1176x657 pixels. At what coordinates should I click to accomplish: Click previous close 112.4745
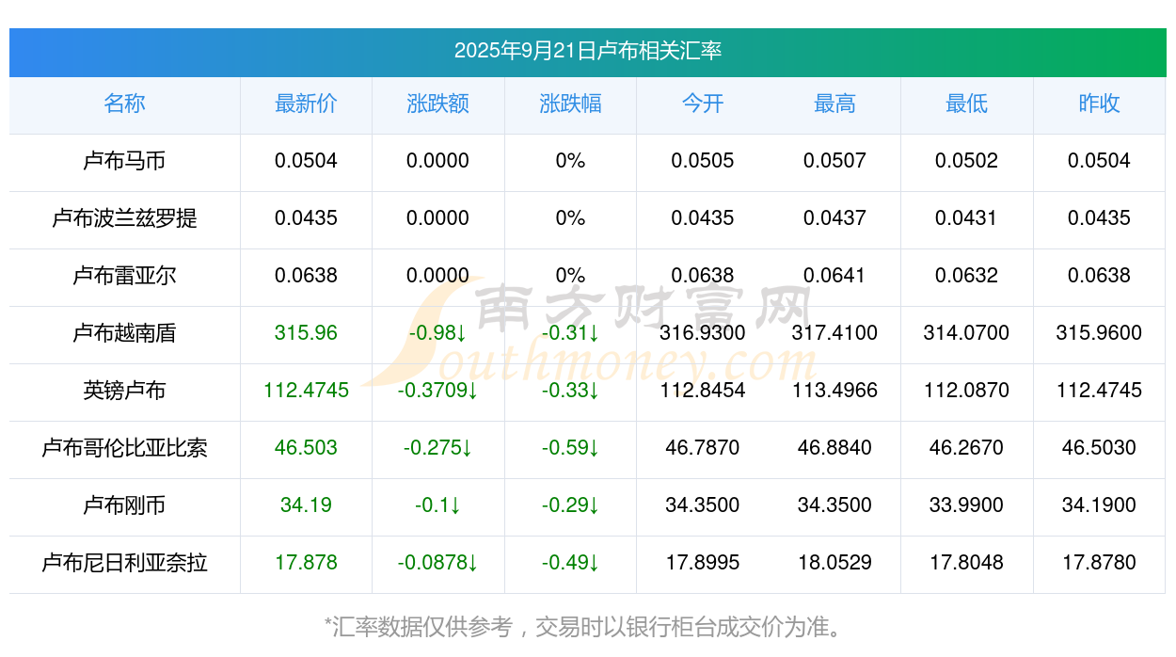coord(1099,391)
